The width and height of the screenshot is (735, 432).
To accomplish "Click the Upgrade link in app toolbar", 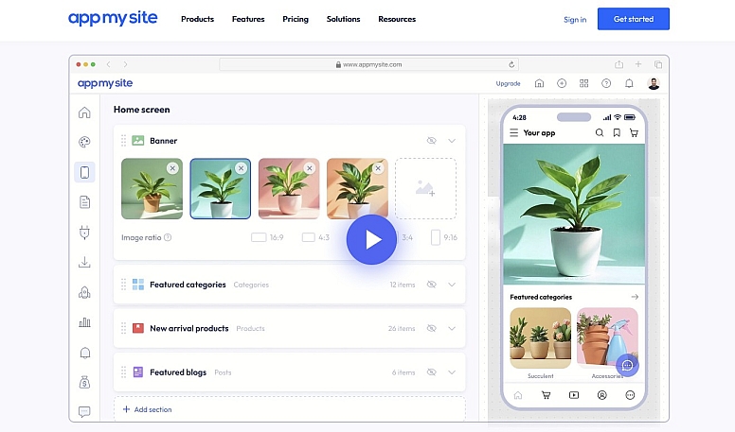I will [508, 83].
